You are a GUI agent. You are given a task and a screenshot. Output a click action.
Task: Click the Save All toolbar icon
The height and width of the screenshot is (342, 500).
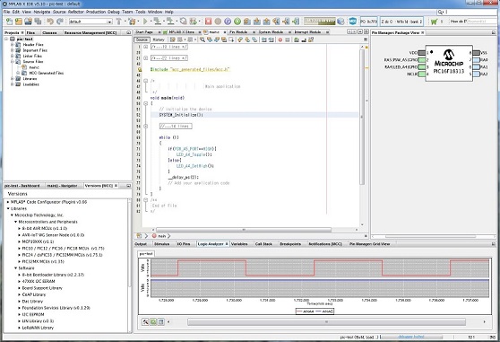click(x=38, y=22)
